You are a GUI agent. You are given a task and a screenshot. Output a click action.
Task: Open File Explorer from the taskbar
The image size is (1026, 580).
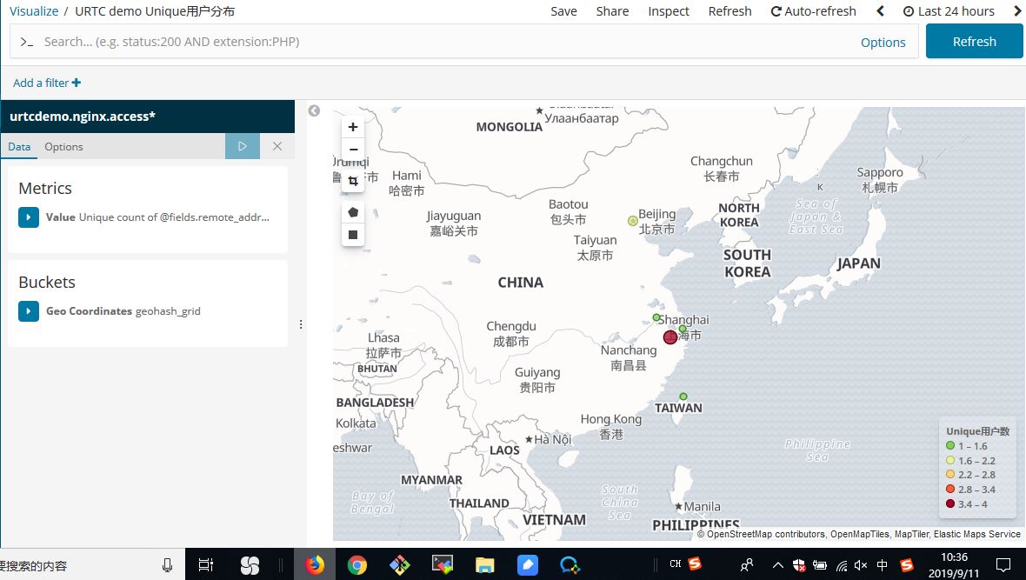click(485, 564)
